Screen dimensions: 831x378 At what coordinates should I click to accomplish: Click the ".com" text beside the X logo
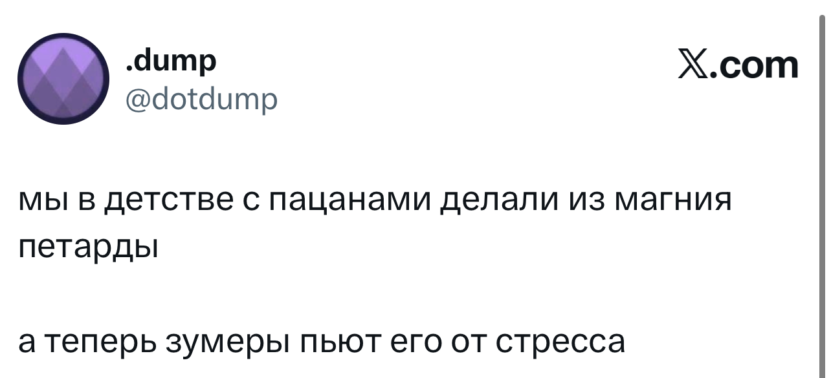coord(756,65)
